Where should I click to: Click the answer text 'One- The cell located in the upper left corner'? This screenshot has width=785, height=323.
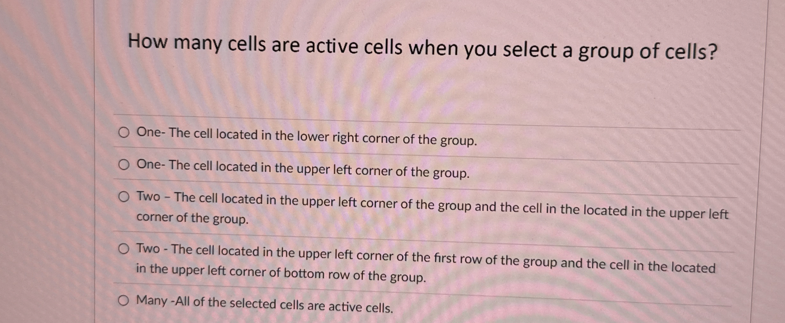pyautogui.click(x=303, y=168)
